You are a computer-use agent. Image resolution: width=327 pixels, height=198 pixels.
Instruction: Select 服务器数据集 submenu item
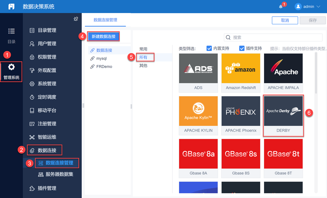point(56,174)
